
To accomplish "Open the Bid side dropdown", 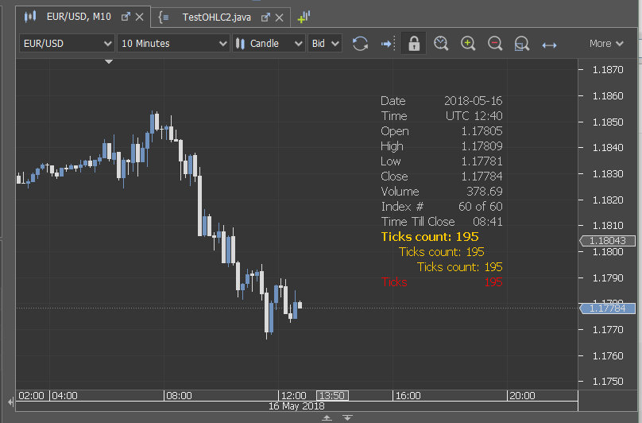I will click(x=325, y=44).
